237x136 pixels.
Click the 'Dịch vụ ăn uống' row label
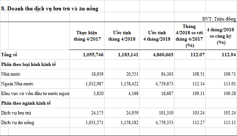click(x=18, y=123)
